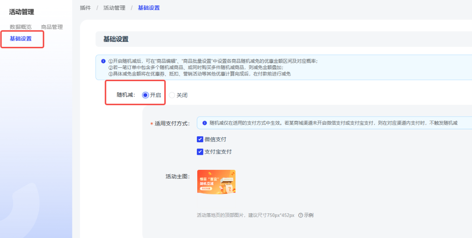
Task: Select the 关闭 radio button for 随机减
Action: pos(172,95)
